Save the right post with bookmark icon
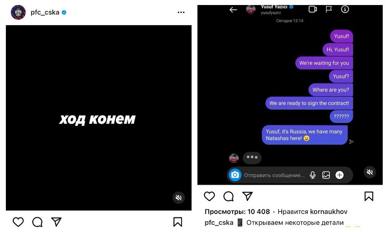This screenshot has height=232, width=389. point(369,196)
